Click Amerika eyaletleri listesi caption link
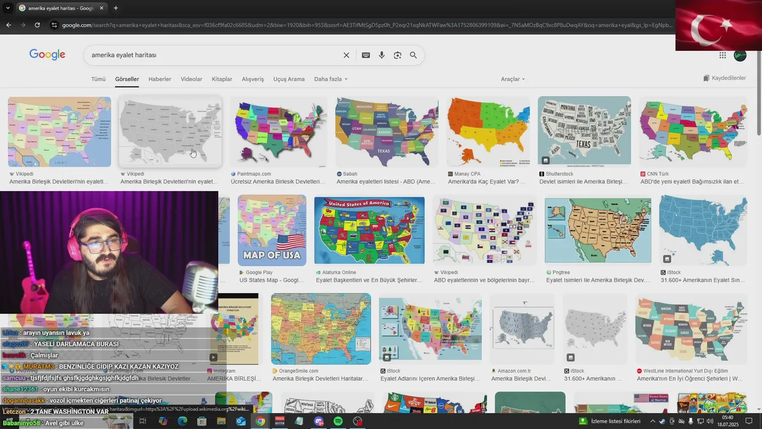 tap(386, 182)
